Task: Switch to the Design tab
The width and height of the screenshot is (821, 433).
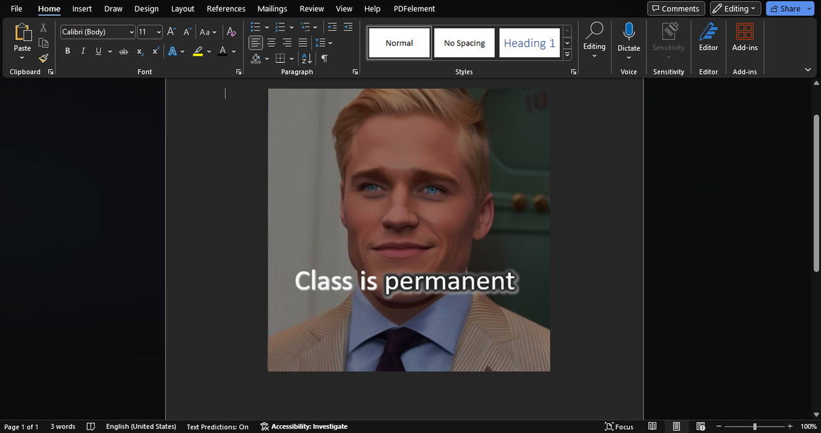Action: (x=146, y=8)
